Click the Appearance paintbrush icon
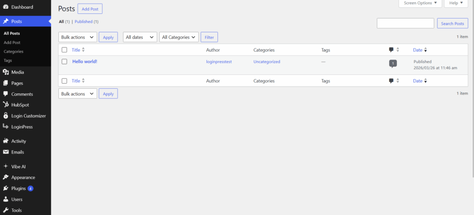The height and width of the screenshot is (215, 474). pyautogui.click(x=6, y=177)
